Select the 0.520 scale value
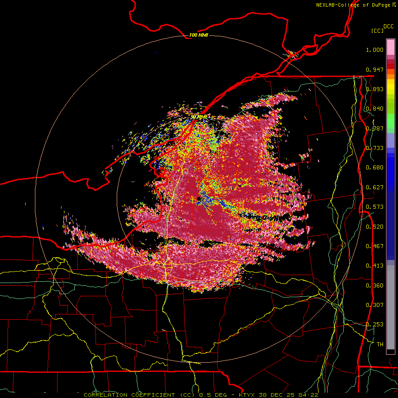Image resolution: width=398 pixels, height=398 pixels. pos(375,227)
